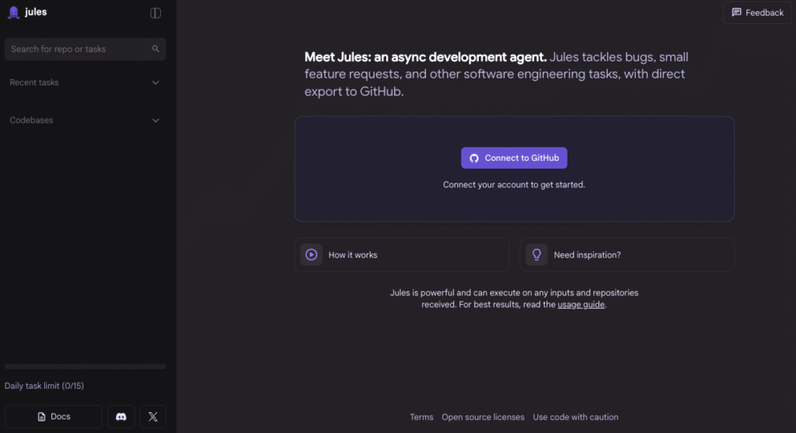Expand the Codebases chevron

click(x=155, y=120)
